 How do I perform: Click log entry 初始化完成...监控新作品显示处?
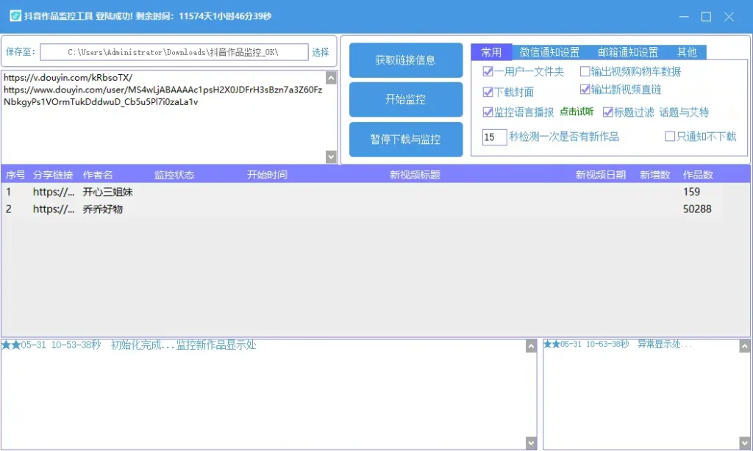pyautogui.click(x=183, y=345)
